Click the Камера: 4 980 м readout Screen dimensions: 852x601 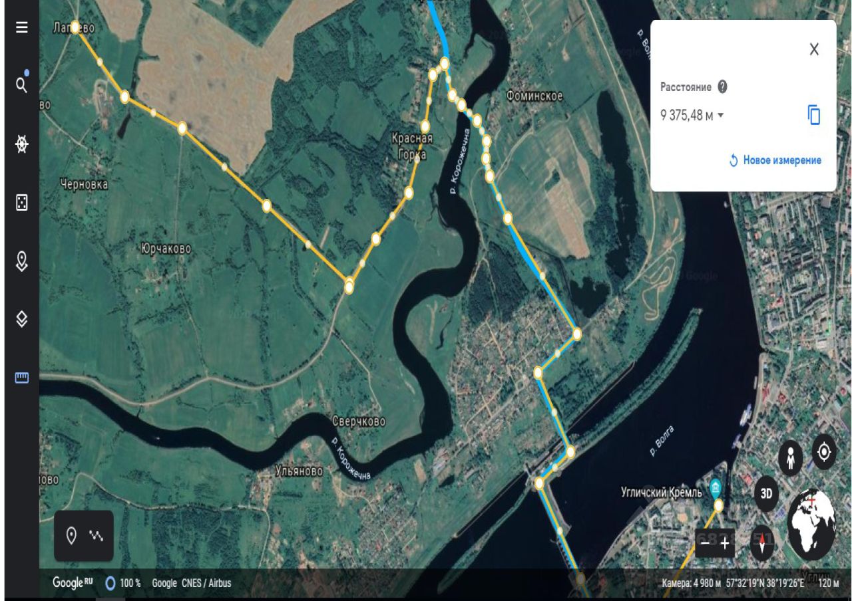(x=692, y=584)
